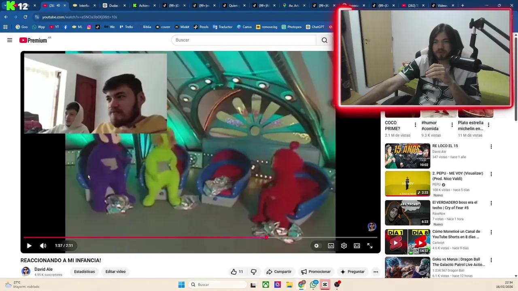Image resolution: width=518 pixels, height=291 pixels.
Task: Click the Preguntar button
Action: [x=352, y=272]
